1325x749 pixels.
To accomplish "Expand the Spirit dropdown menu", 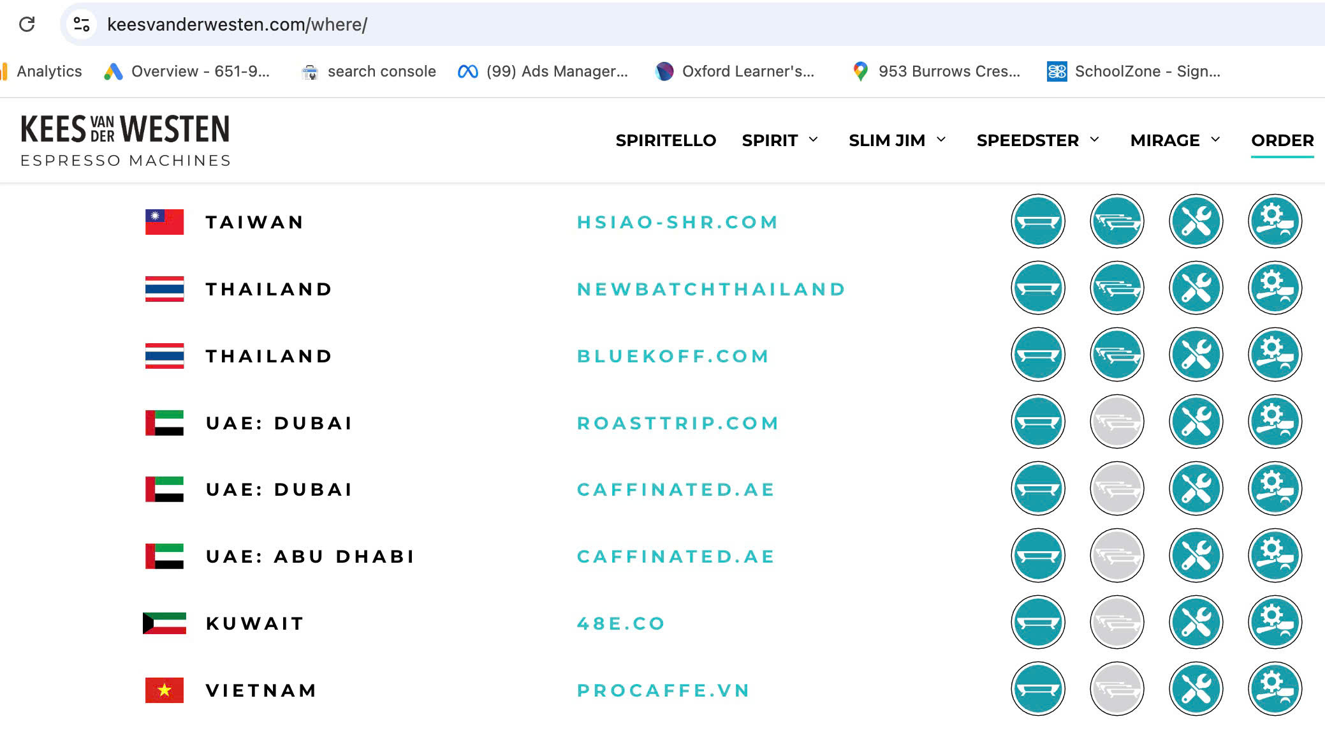I will (x=813, y=140).
